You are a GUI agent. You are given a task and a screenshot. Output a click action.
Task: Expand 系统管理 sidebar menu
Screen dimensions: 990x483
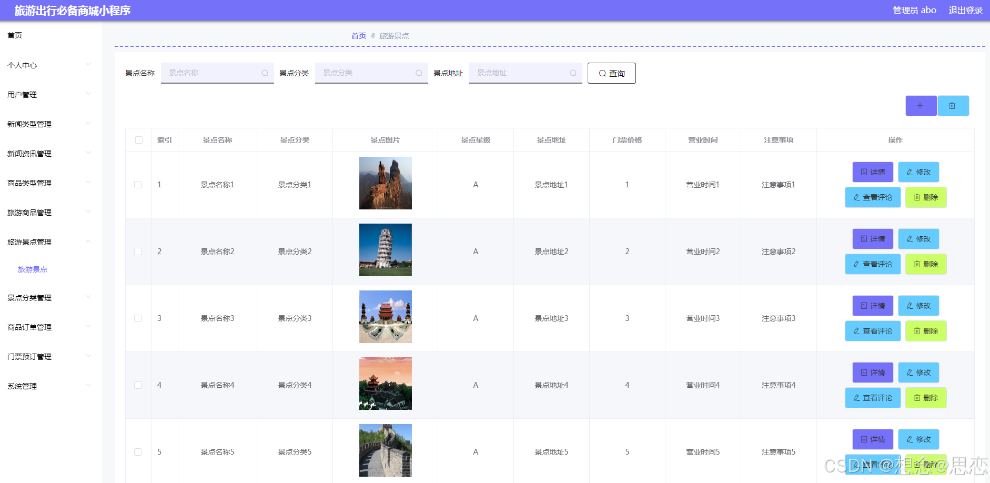51,386
